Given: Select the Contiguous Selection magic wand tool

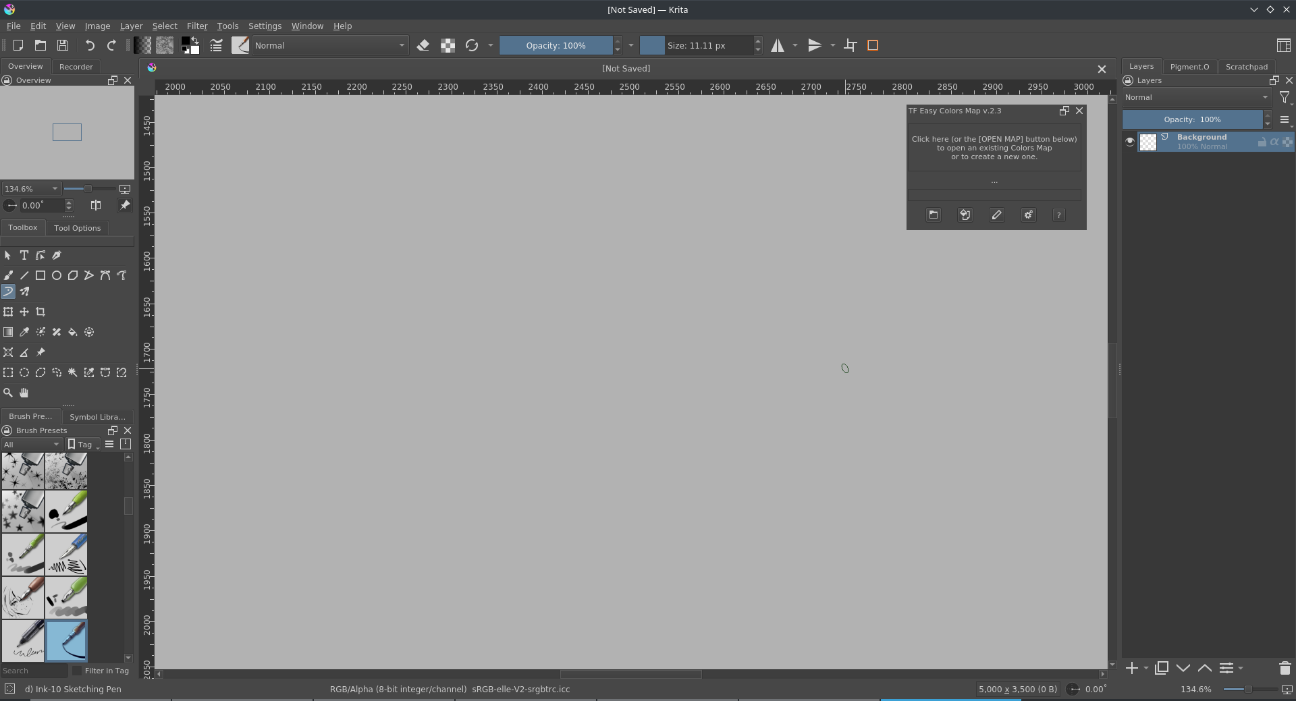Looking at the screenshot, I should (x=73, y=372).
